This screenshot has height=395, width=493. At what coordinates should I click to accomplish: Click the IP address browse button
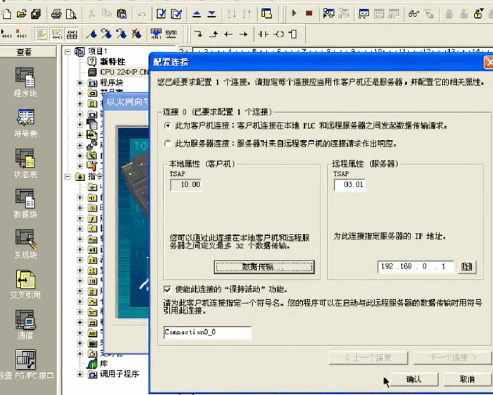click(466, 267)
